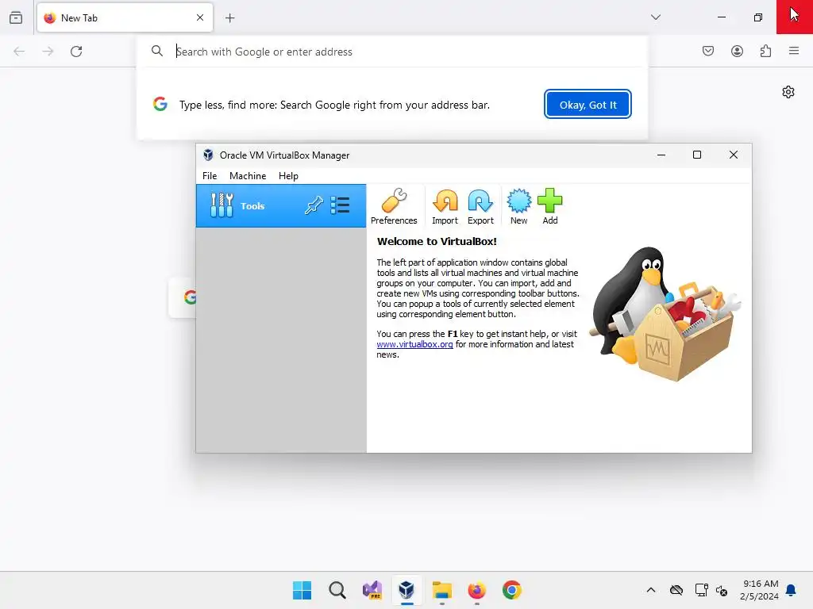813x609 pixels.
Task: Create a New virtual machine
Action: (x=519, y=206)
